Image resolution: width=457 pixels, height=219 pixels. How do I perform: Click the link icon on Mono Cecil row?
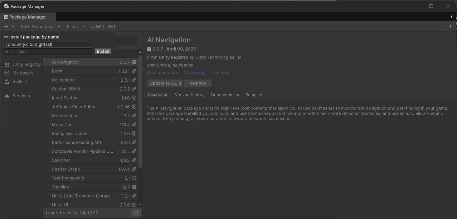134,124
